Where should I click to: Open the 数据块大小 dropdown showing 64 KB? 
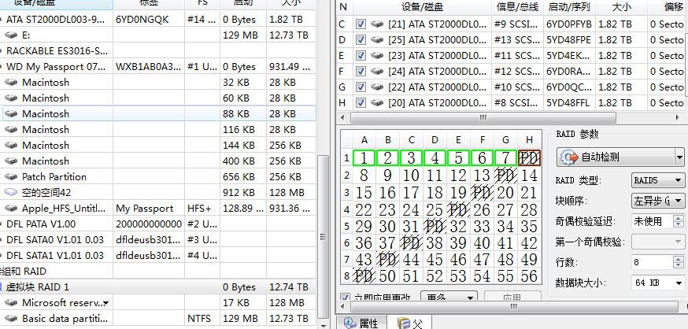pos(657,283)
